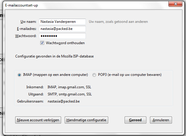Image resolution: width=186 pixels, height=136 pixels.
Task: Click the Gebruikersnaam value nastasia@packed.be
Action: click(x=64, y=101)
